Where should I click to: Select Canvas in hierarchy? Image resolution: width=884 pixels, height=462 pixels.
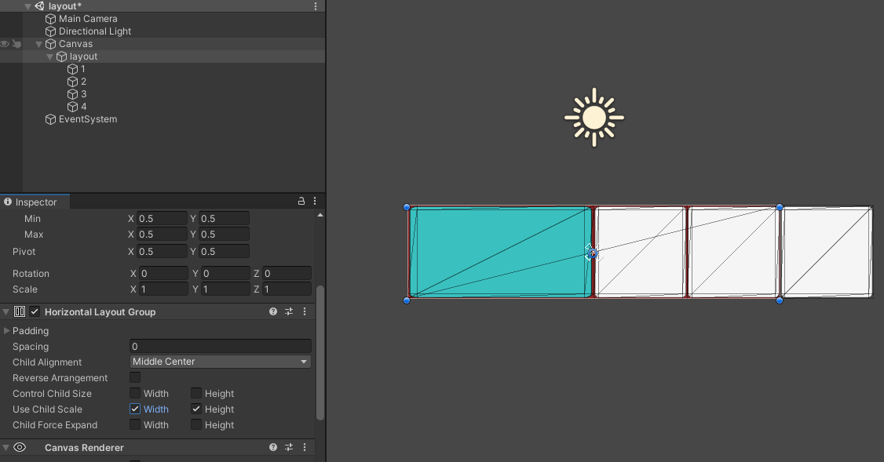point(75,44)
